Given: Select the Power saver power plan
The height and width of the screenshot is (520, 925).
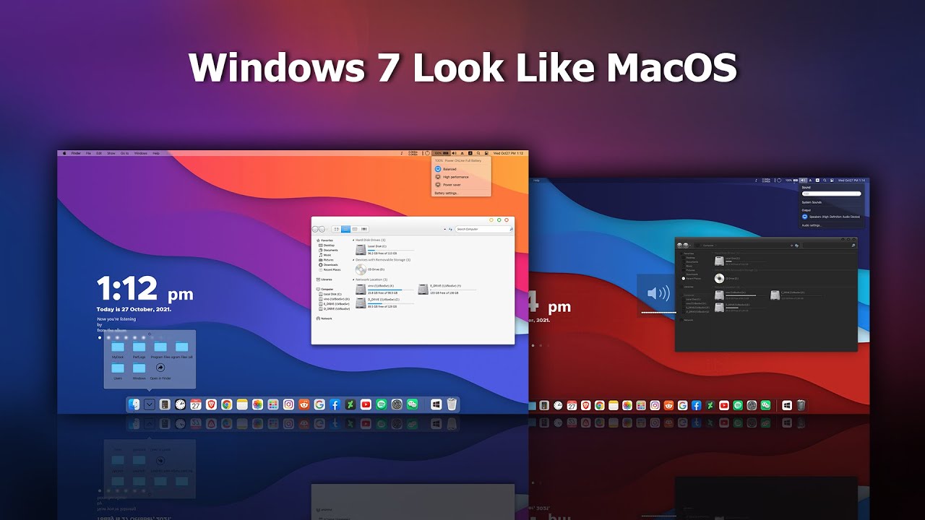Looking at the screenshot, I should 447,185.
